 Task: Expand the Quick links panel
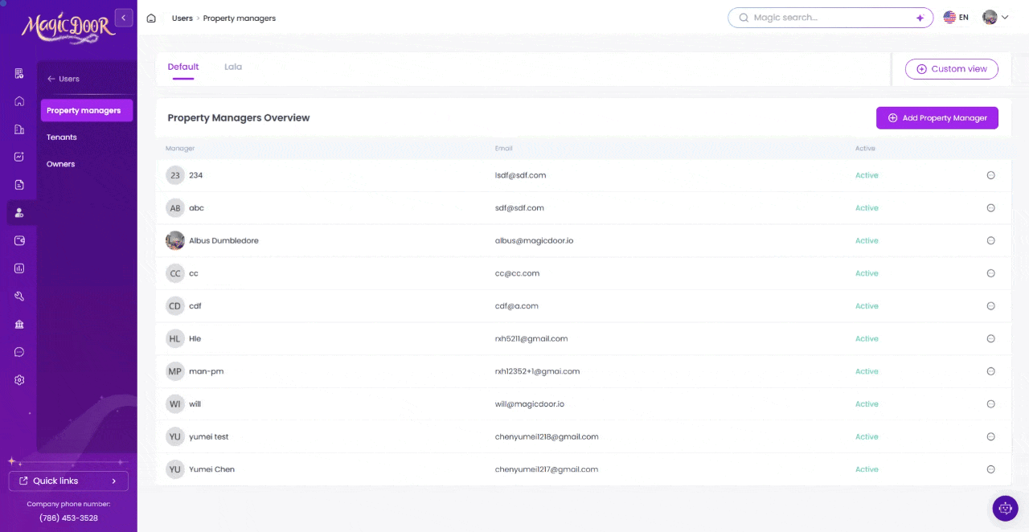[x=68, y=481]
